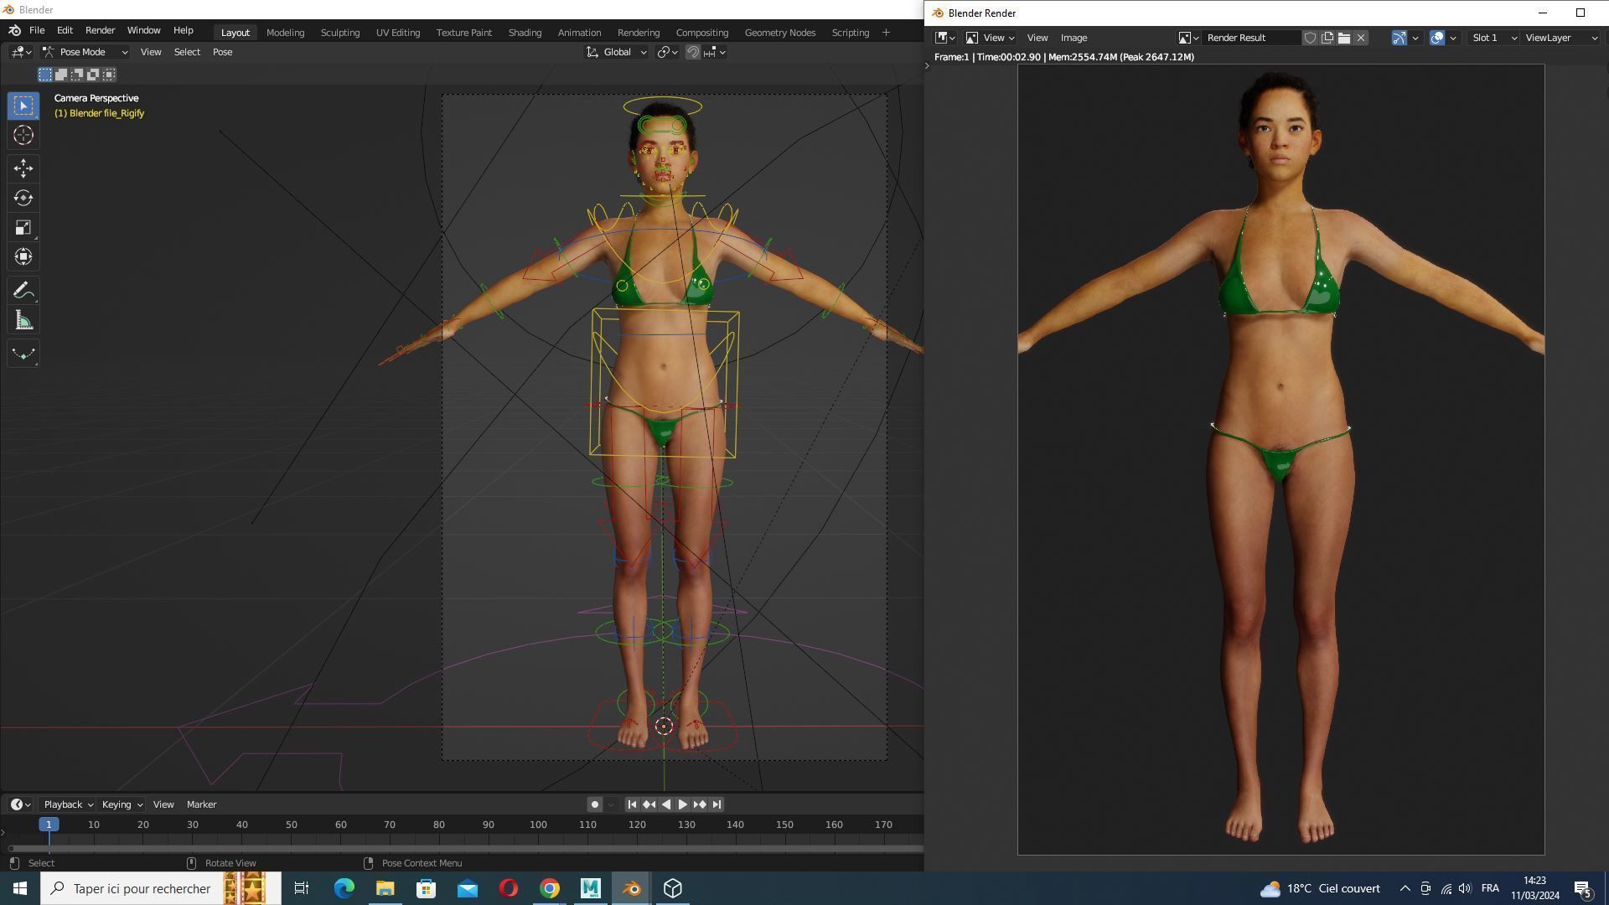Expand the Slot 1 dropdown
The height and width of the screenshot is (905, 1609).
click(x=1493, y=38)
